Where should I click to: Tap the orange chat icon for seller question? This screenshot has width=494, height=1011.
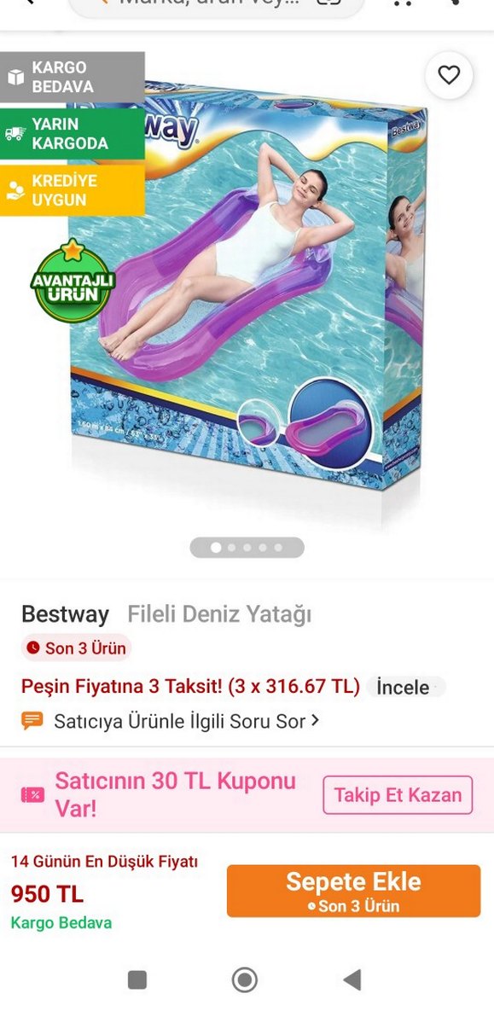pos(32,721)
